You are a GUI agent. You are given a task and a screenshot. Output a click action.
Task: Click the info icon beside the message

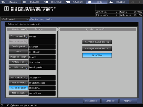tap(6, 9)
